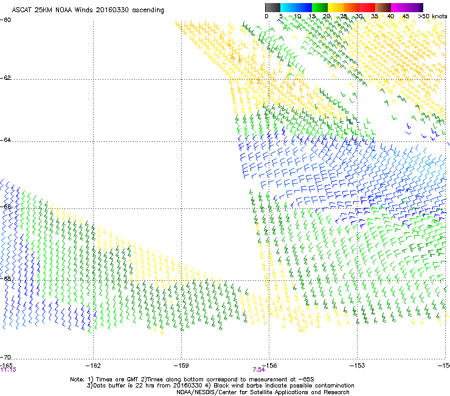Click the red 30-35 knots color band

point(367,7)
